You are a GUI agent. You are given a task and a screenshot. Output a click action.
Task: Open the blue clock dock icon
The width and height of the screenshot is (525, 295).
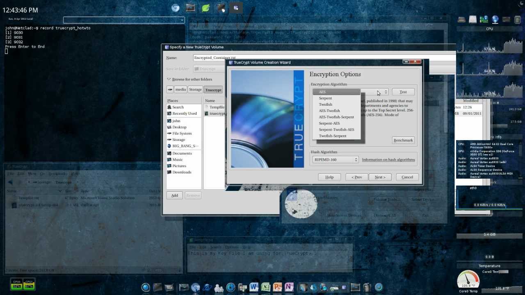pos(231,288)
